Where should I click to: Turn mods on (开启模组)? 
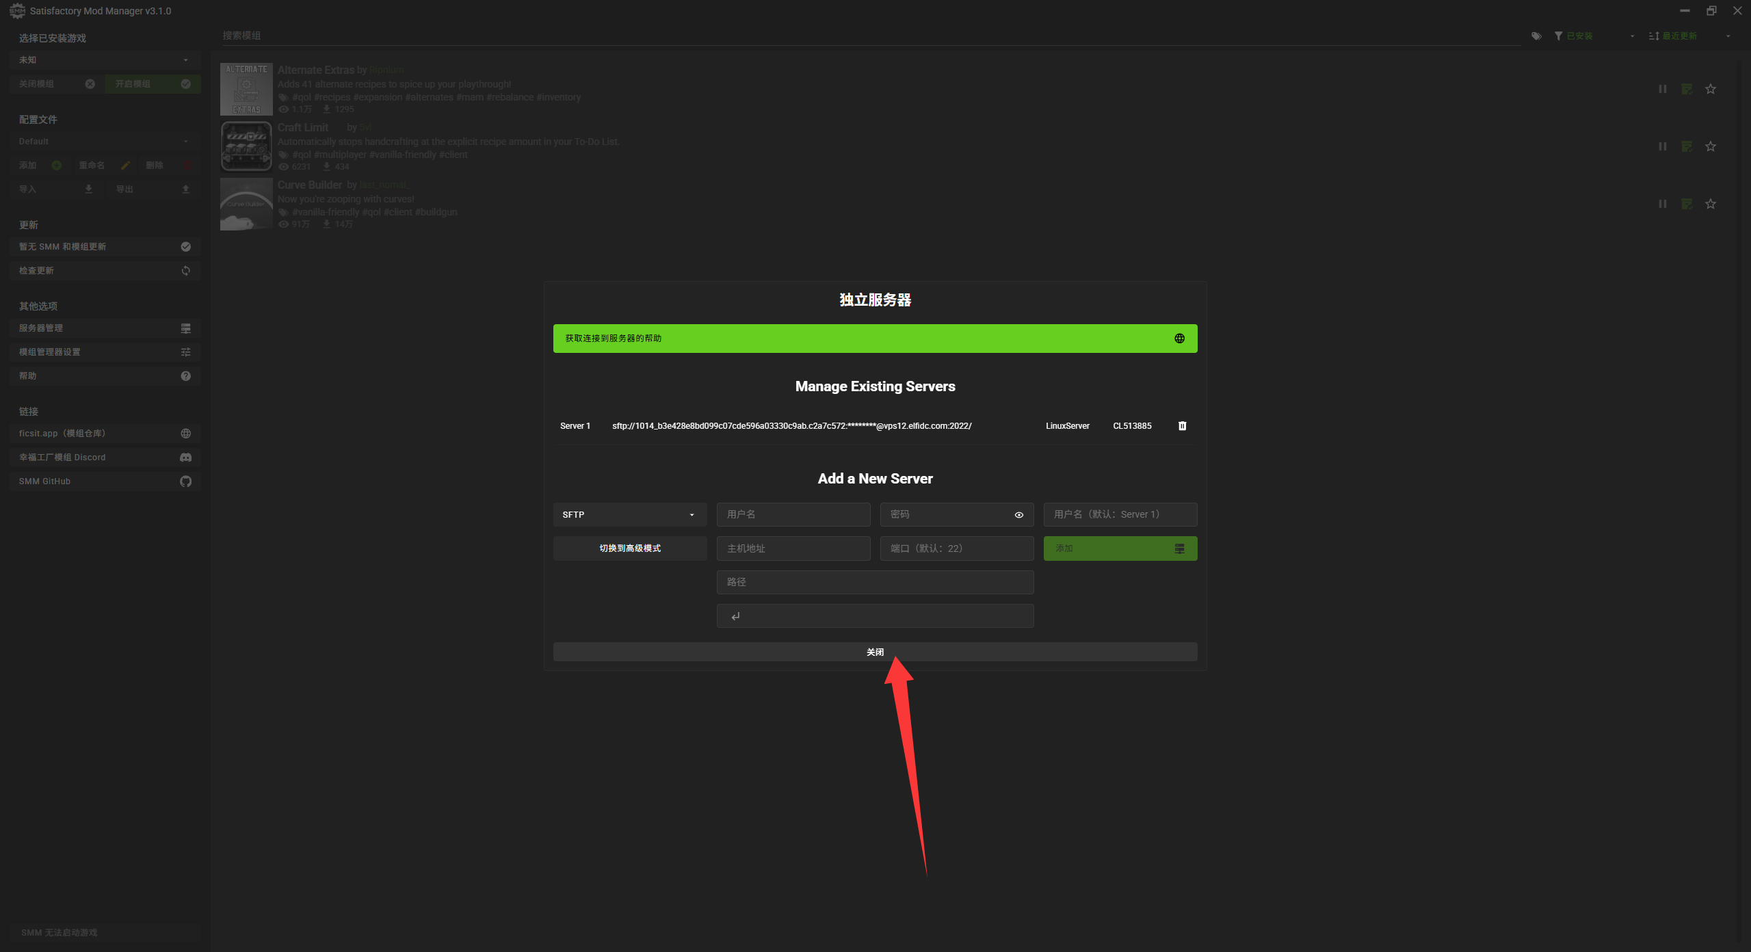[x=153, y=84]
